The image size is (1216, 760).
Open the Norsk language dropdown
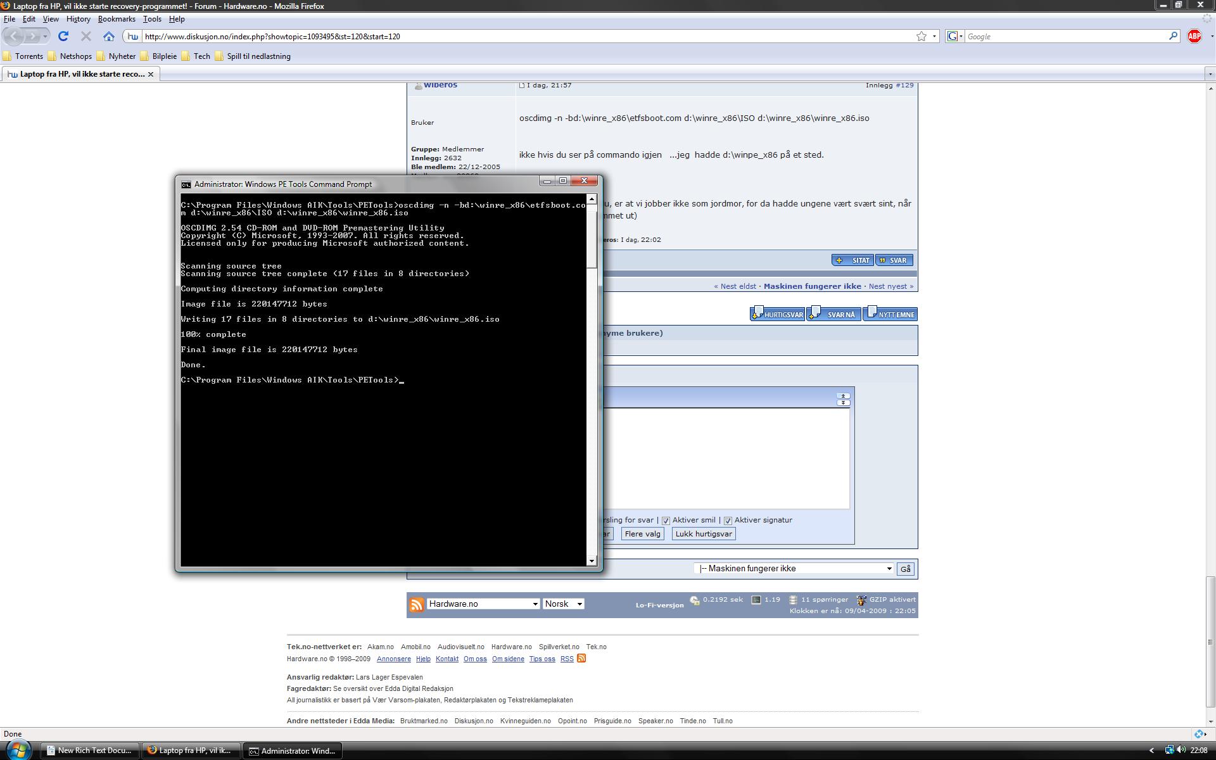pos(563,604)
